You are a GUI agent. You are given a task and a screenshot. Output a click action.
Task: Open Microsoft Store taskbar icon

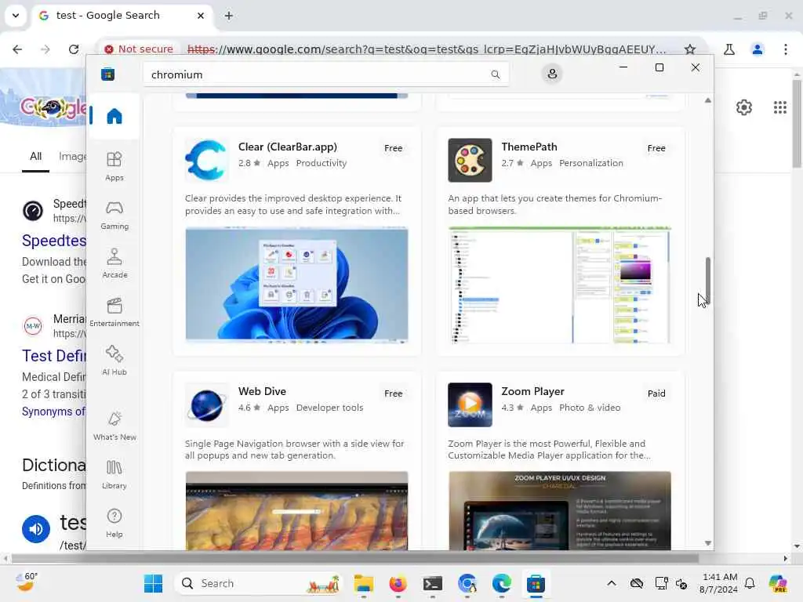click(536, 583)
